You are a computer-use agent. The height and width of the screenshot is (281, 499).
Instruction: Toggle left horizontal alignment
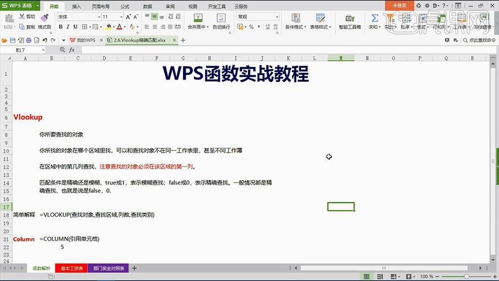pos(147,27)
